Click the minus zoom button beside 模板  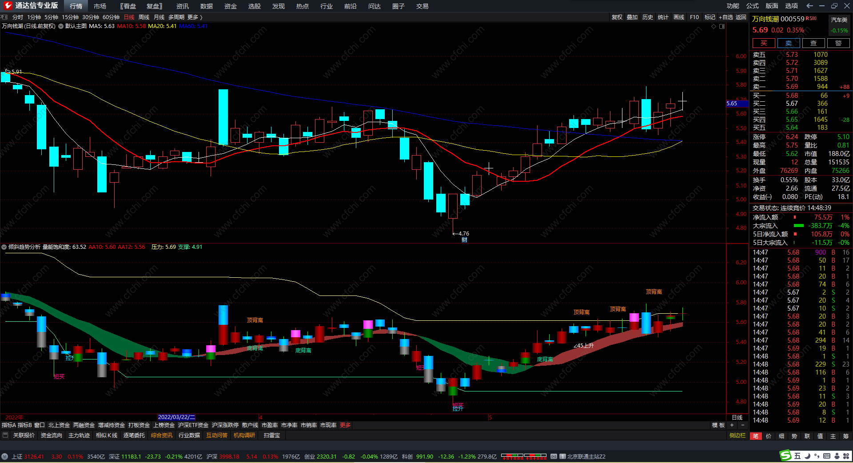coord(742,425)
